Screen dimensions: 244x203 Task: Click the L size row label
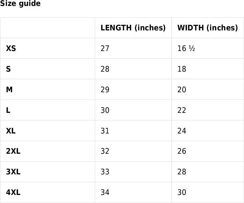8,110
